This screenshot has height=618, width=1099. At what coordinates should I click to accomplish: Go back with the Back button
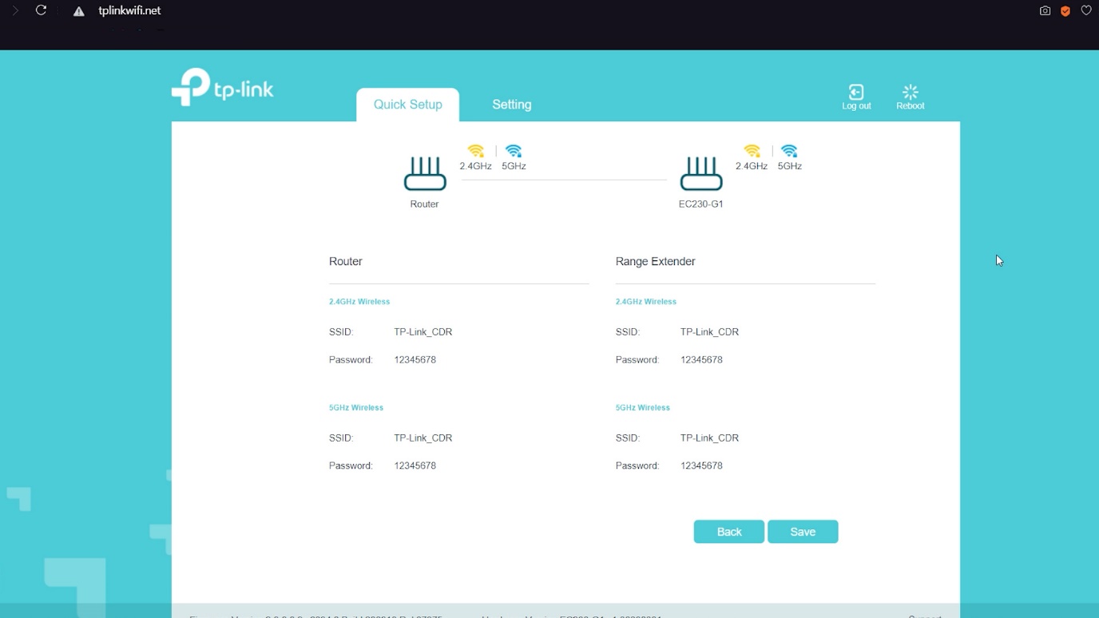729,532
